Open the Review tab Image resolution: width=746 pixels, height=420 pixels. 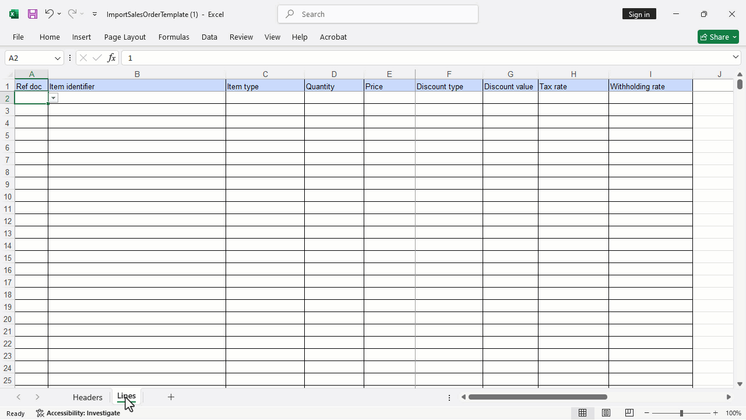pyautogui.click(x=241, y=37)
